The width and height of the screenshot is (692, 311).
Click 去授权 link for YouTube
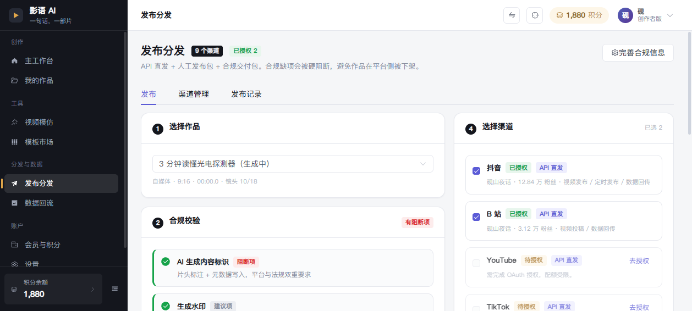tap(639, 261)
